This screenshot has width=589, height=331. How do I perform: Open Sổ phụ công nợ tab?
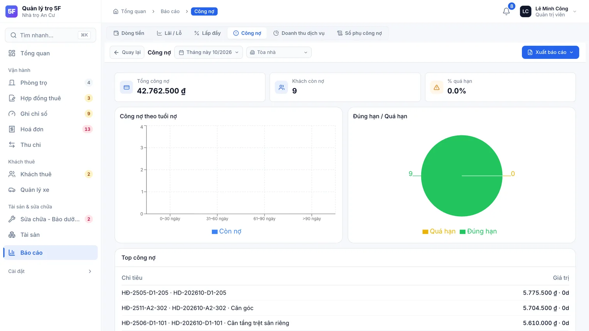tap(360, 33)
